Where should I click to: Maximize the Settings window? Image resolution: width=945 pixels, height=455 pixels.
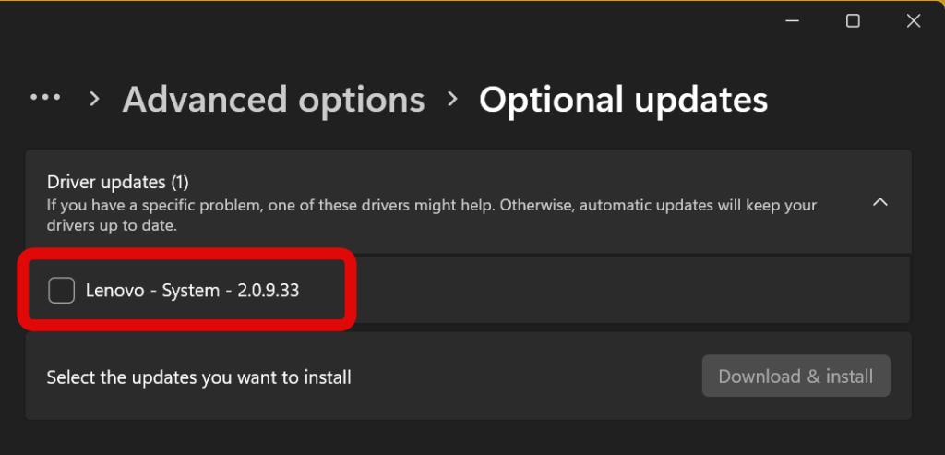(853, 20)
